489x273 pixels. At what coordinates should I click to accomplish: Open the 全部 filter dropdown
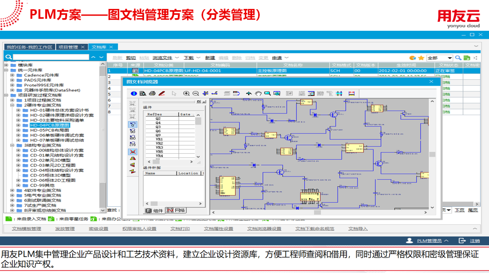(440, 58)
